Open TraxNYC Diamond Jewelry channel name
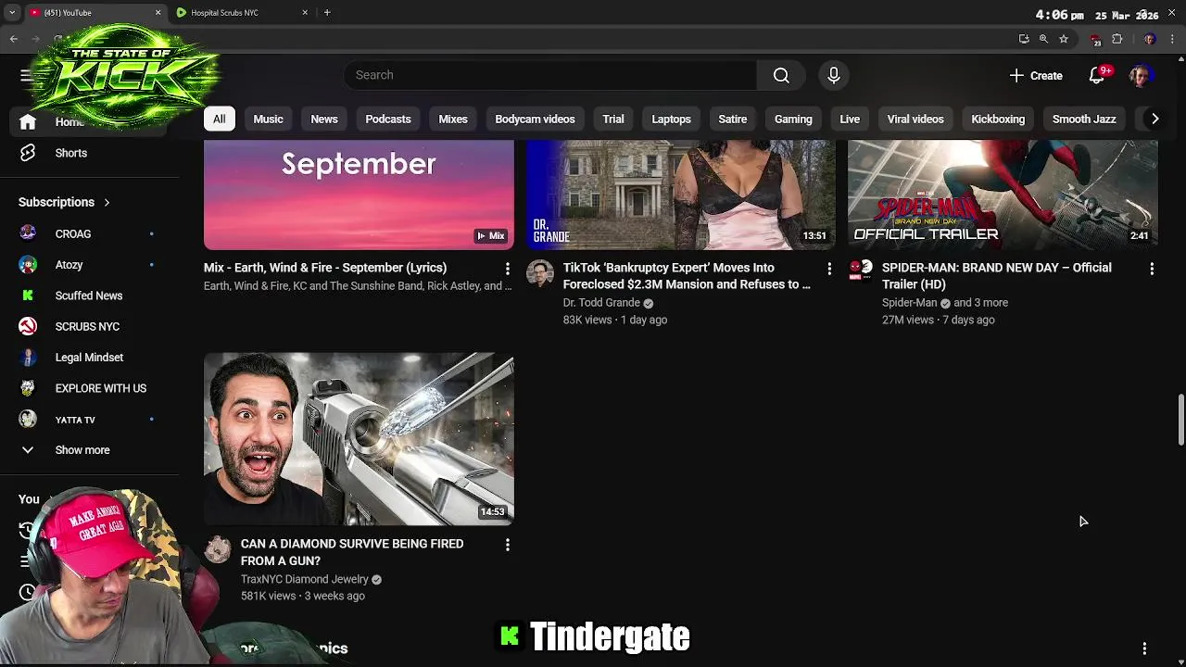This screenshot has width=1186, height=667. coord(305,579)
